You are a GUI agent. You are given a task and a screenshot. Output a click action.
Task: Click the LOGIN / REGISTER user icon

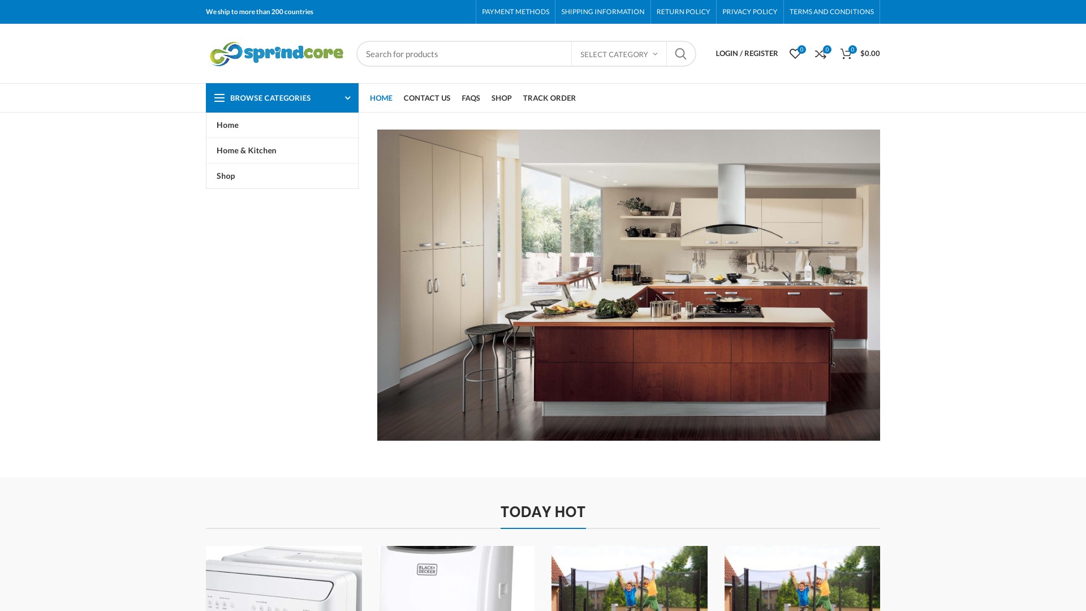[747, 53]
